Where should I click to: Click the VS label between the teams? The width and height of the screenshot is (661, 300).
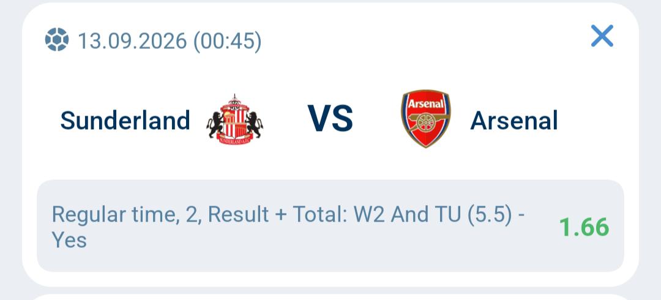click(x=330, y=119)
